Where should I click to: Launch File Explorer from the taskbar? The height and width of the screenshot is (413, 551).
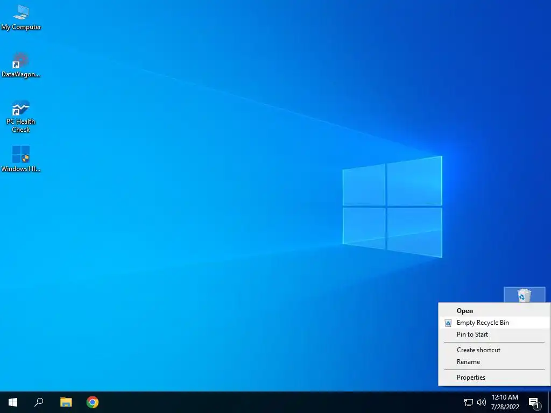click(x=66, y=402)
